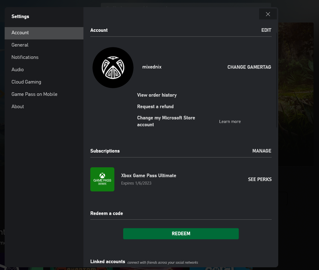
Task: Switch to General settings
Action: (44, 45)
